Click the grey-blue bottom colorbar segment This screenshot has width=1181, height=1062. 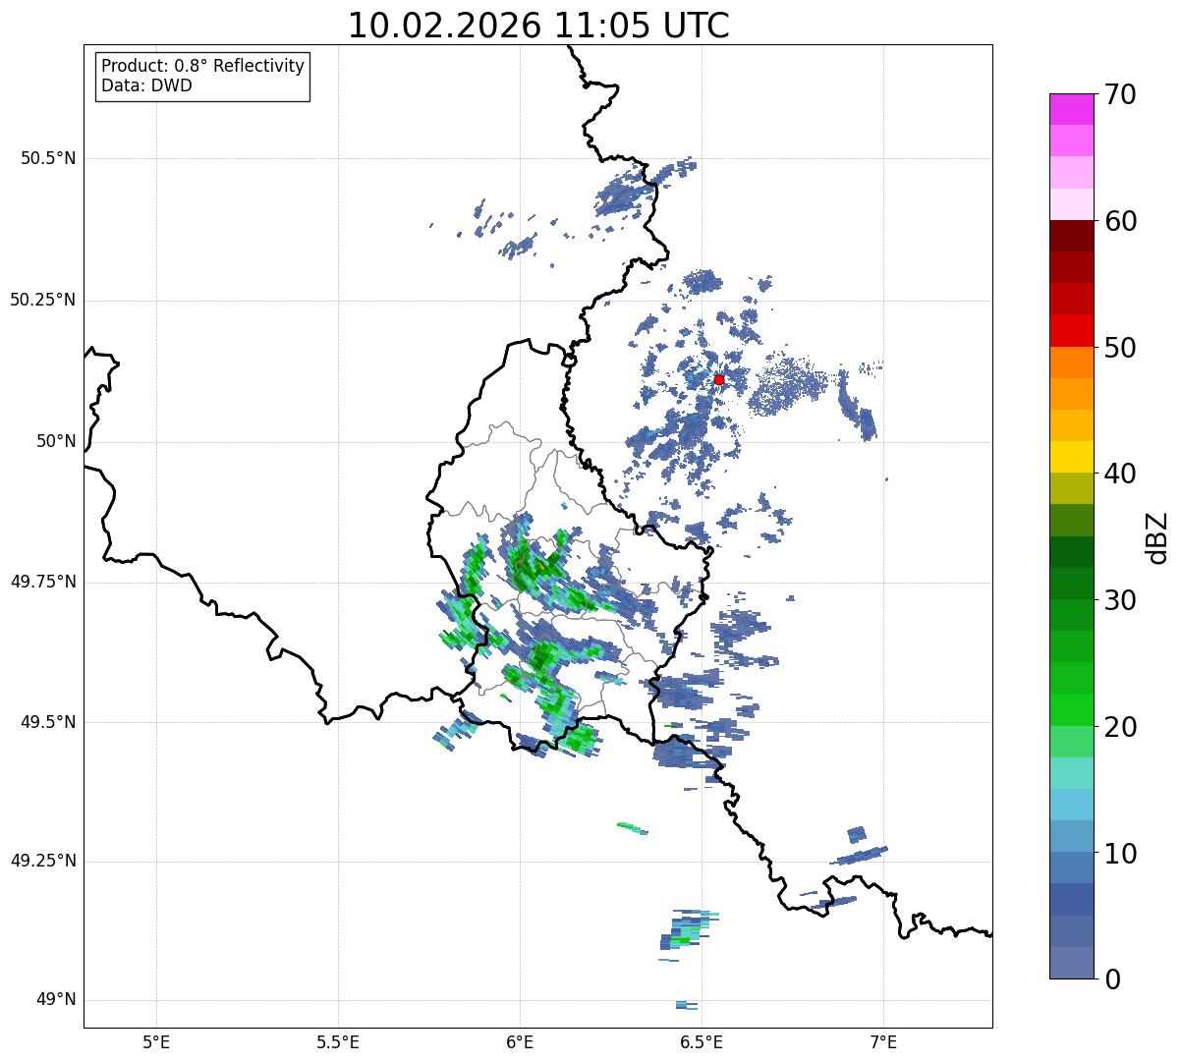[x=1071, y=963]
